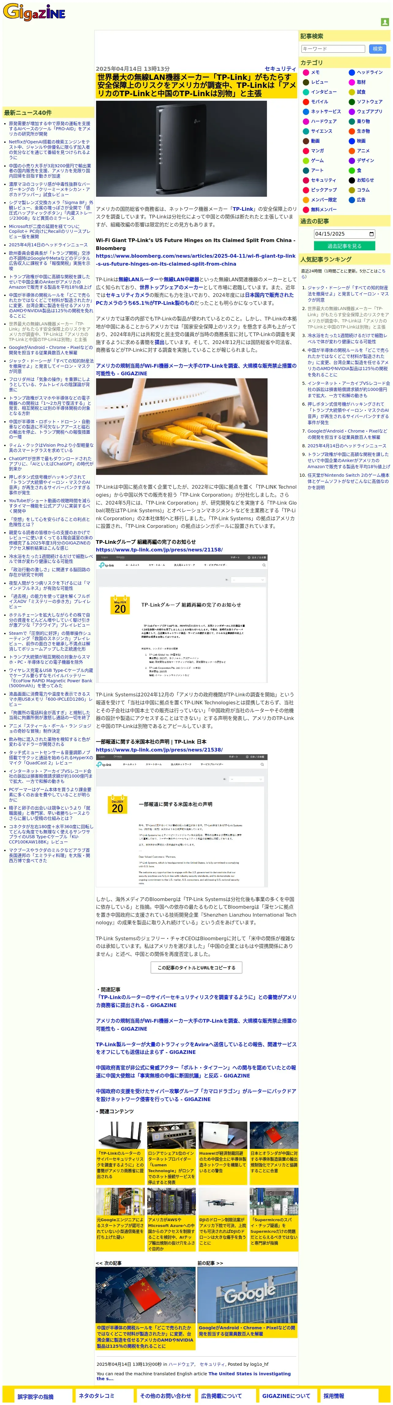The image size is (393, 1405).
Task: Click the dark olive dot beside レビュー
Action: click(306, 82)
